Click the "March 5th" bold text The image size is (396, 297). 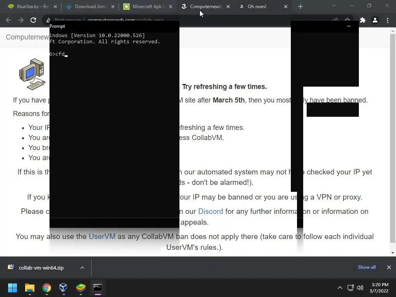coord(229,100)
